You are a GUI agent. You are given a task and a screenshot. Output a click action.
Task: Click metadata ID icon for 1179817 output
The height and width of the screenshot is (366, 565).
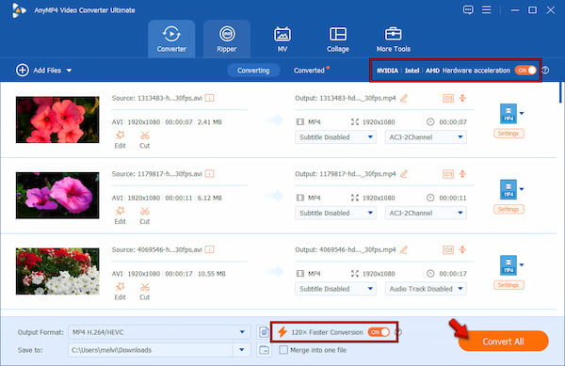(x=448, y=174)
